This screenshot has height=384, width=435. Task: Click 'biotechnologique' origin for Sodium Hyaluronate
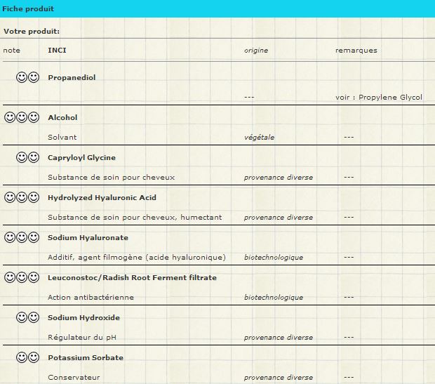click(x=274, y=258)
